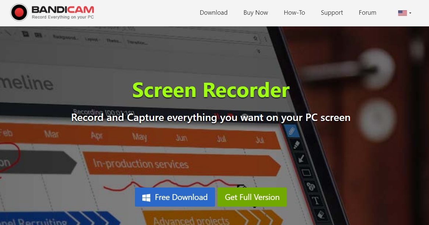Viewport: 429px width, 225px height.
Task: Click the BANDICAM logo text
Action: point(62,10)
